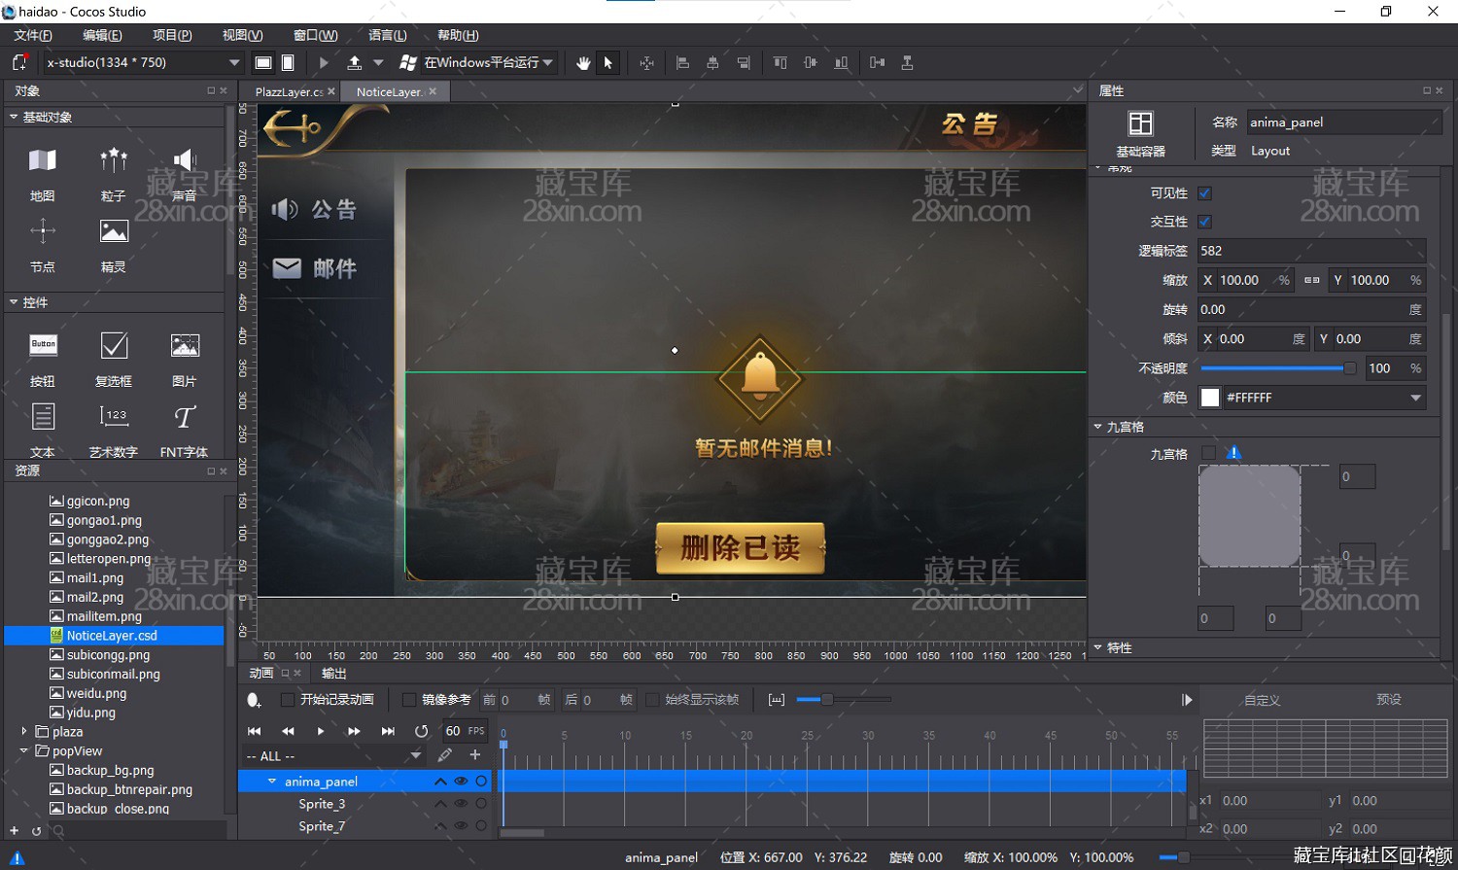Add a Button widget (按钮)
The width and height of the screenshot is (1458, 870).
(x=43, y=359)
